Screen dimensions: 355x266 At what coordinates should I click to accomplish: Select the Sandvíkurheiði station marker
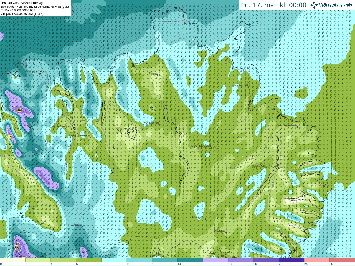click(248, 87)
